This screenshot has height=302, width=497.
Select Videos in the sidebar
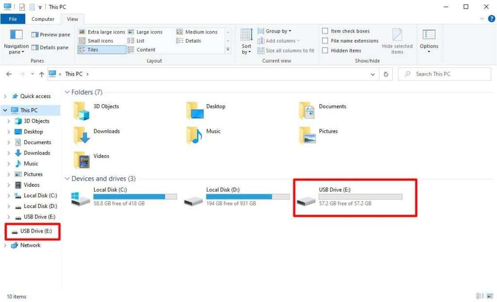[x=32, y=185]
